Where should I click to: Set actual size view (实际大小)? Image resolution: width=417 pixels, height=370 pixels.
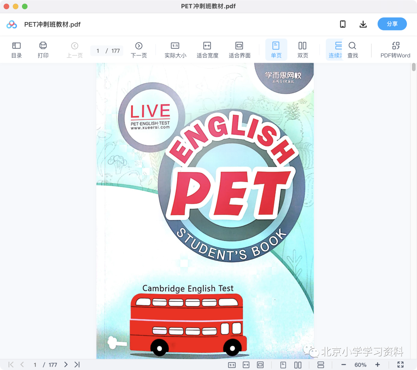tap(175, 50)
